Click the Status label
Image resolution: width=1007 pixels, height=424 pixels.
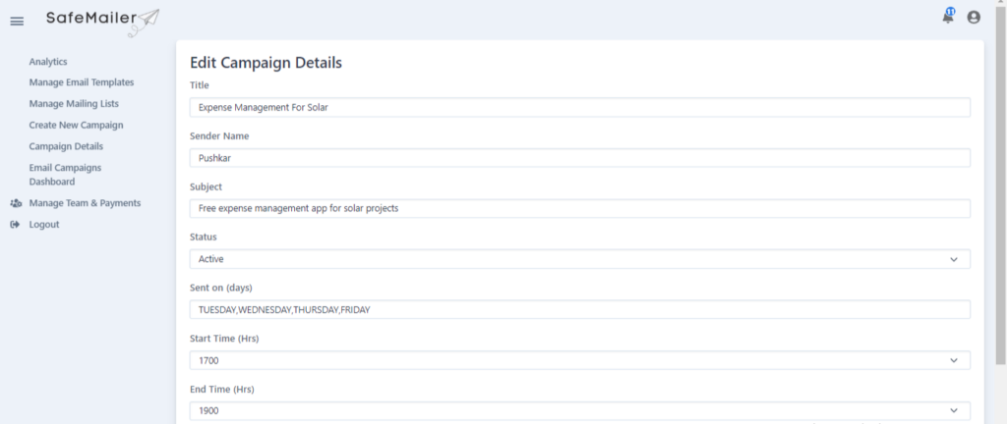pyautogui.click(x=203, y=237)
